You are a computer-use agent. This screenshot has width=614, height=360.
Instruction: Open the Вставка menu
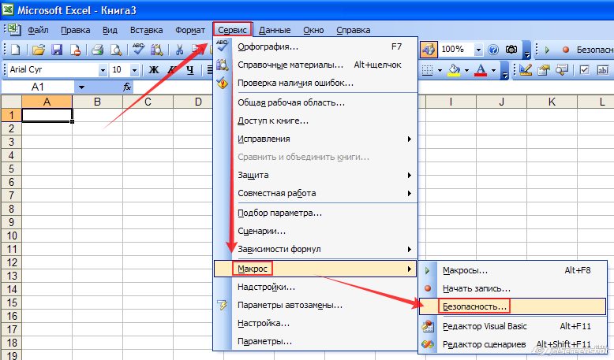(x=147, y=30)
